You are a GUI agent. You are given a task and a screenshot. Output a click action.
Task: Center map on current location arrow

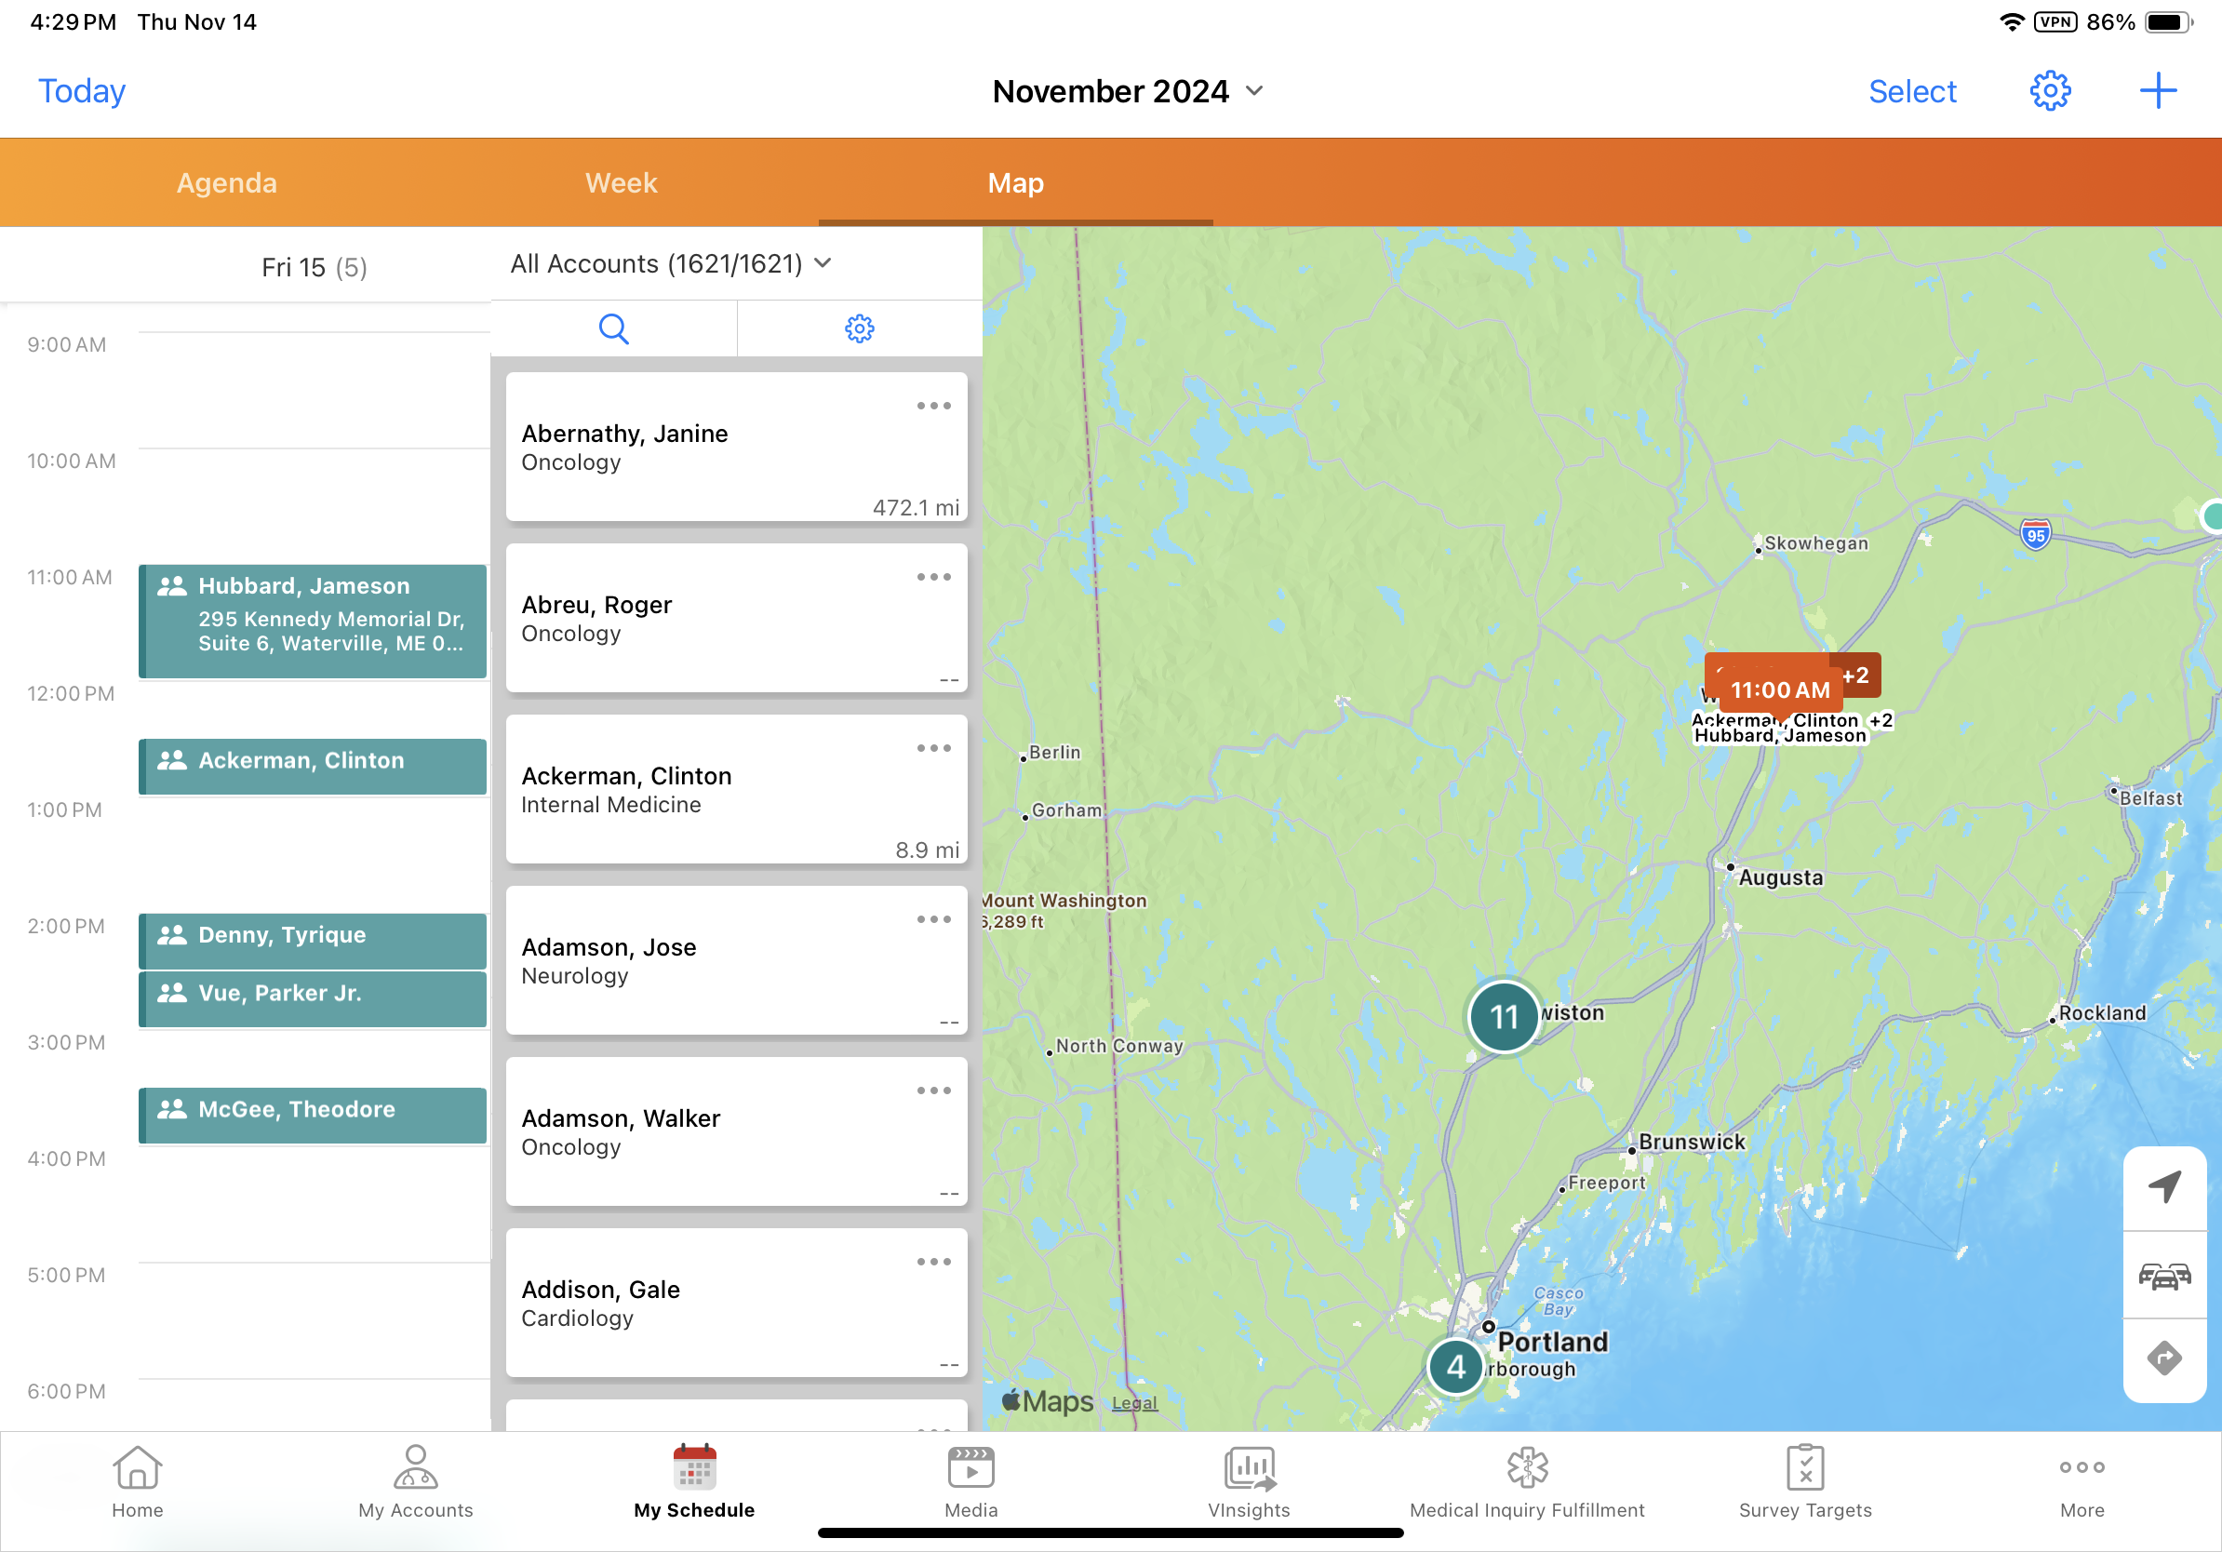click(x=2164, y=1187)
